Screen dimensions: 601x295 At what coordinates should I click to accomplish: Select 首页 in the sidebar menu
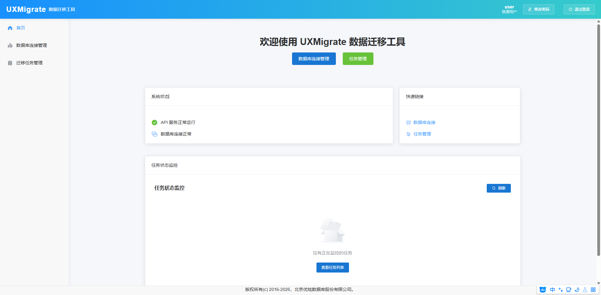pyautogui.click(x=21, y=28)
